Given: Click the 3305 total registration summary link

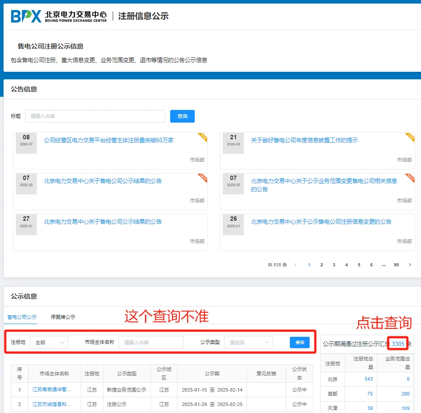Looking at the screenshot, I should tap(397, 344).
